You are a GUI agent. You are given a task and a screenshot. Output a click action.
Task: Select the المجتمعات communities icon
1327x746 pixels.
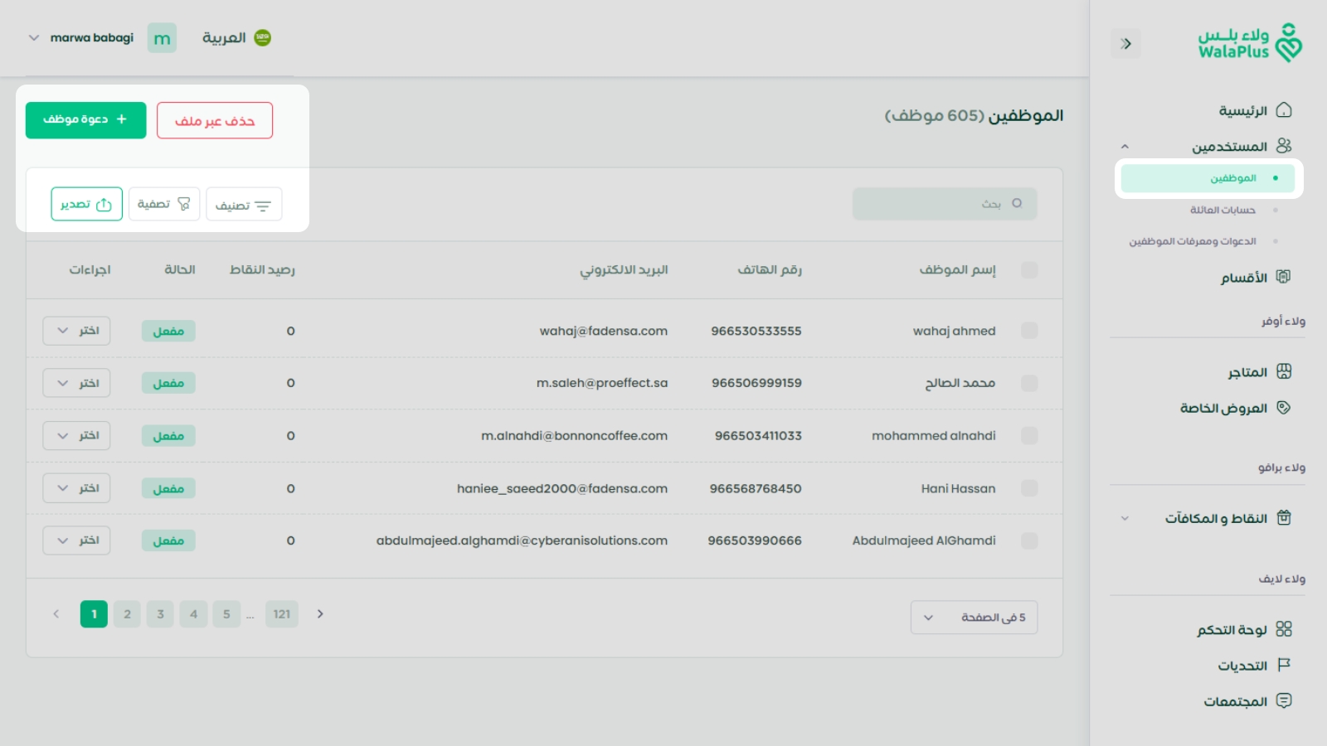coord(1284,700)
